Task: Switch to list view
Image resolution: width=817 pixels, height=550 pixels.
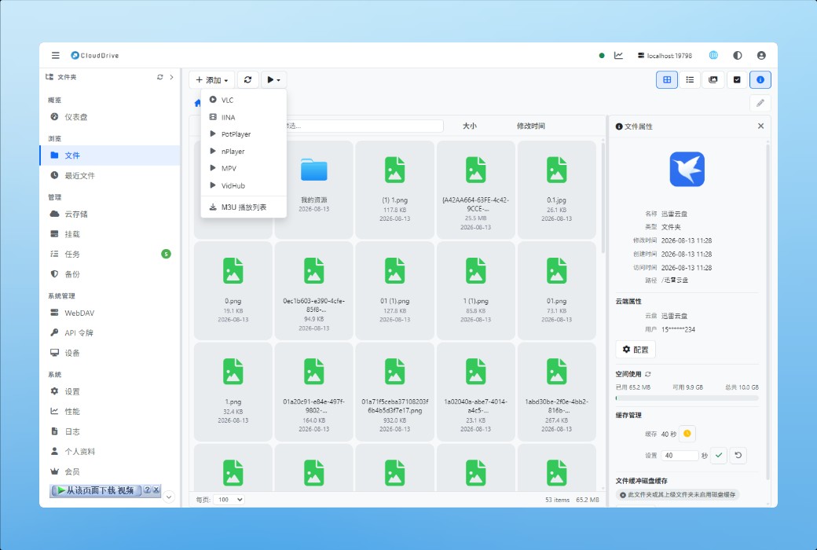Action: tap(690, 80)
